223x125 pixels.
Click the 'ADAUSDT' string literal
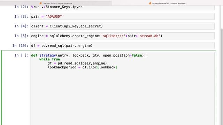tap(55, 16)
